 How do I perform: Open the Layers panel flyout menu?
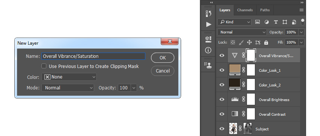point(302,10)
